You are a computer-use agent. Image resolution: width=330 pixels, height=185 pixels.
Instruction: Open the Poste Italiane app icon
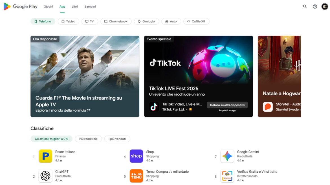[x=45, y=156]
